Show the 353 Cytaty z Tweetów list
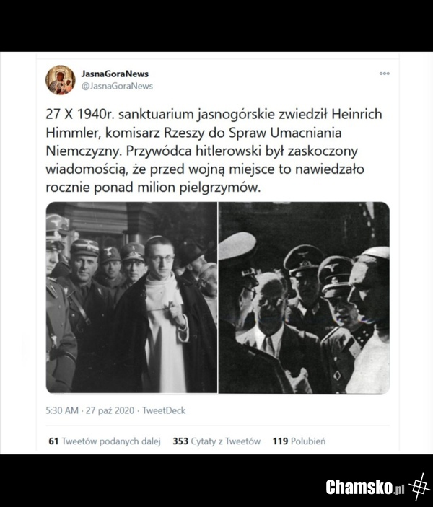Viewport: 433px width, 507px height. (x=216, y=441)
